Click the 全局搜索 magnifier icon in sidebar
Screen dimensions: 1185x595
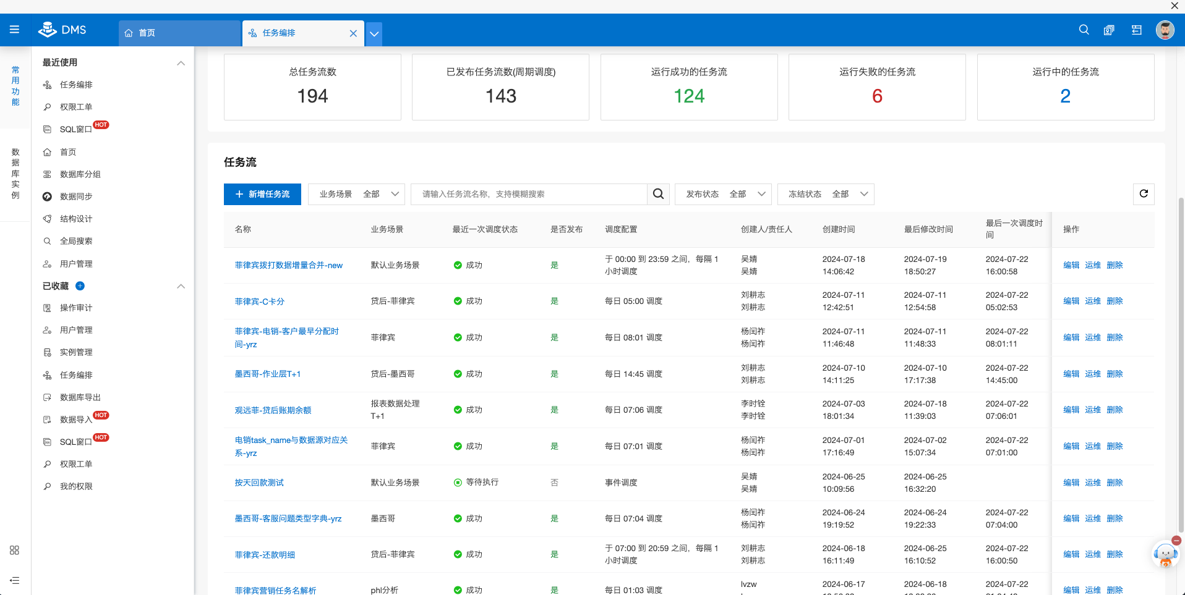click(47, 241)
